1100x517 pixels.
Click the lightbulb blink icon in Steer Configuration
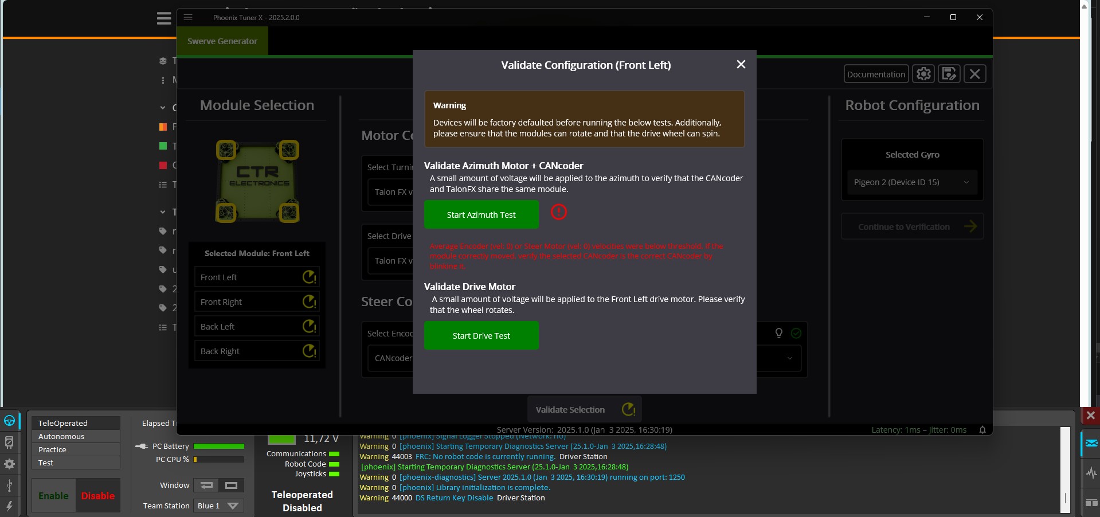click(x=778, y=333)
